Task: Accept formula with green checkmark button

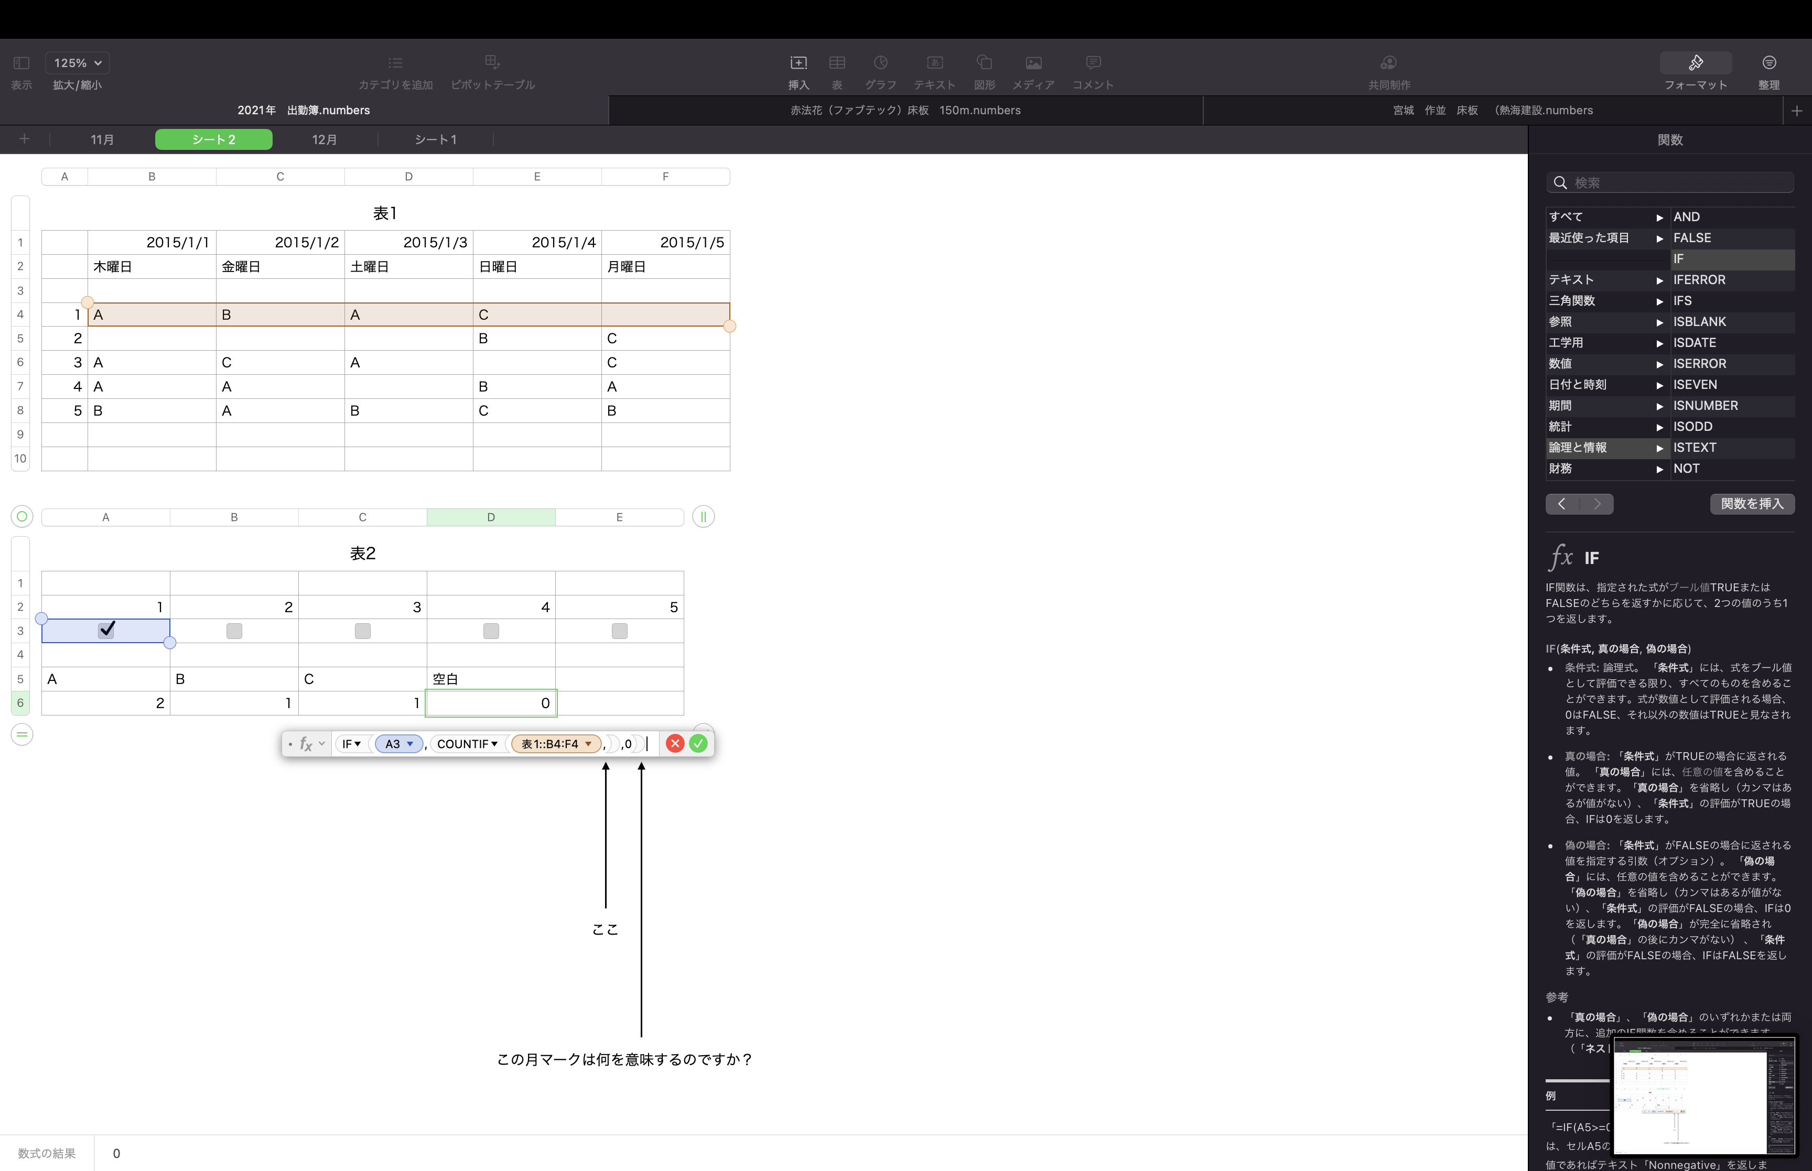Action: click(698, 744)
